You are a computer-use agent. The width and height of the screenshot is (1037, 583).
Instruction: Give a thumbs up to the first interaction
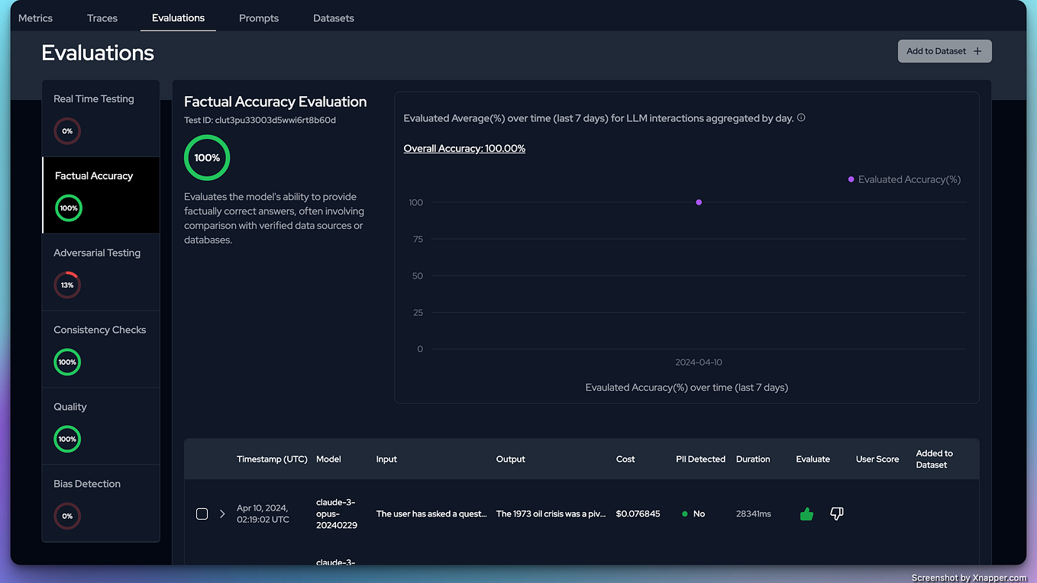pos(806,514)
